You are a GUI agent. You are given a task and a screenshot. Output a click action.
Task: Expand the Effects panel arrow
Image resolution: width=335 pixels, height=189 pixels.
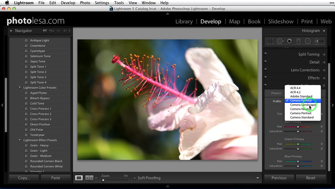(x=324, y=78)
